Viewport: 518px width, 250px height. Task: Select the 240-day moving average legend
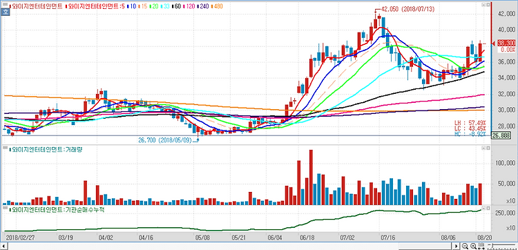203,6
